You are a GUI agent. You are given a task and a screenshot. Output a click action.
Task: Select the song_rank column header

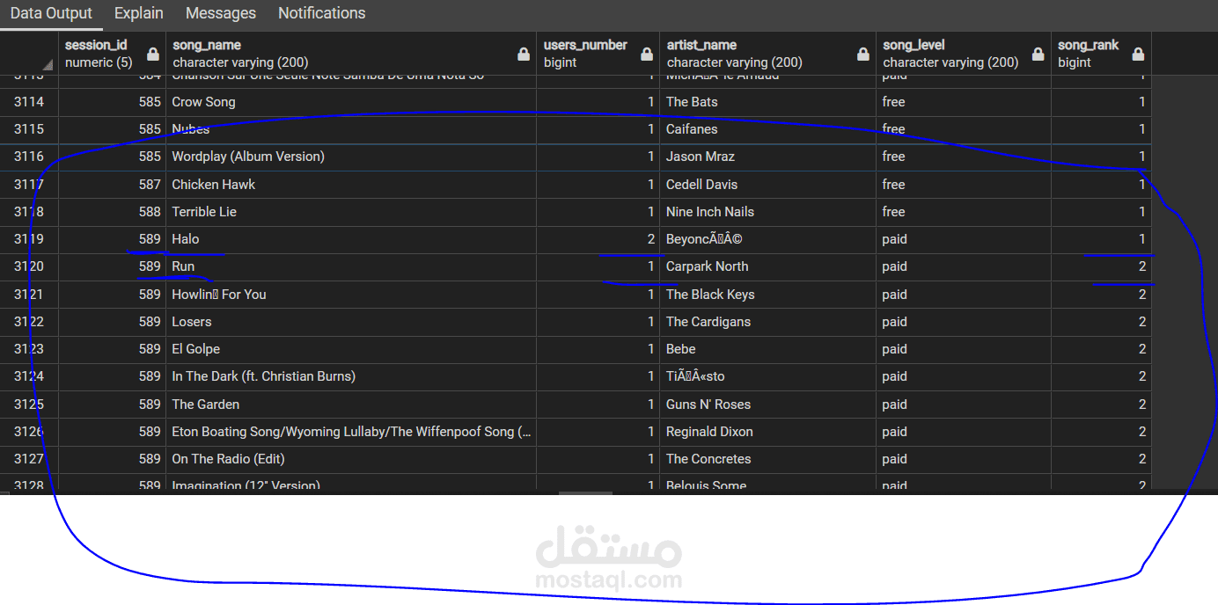coord(1101,54)
